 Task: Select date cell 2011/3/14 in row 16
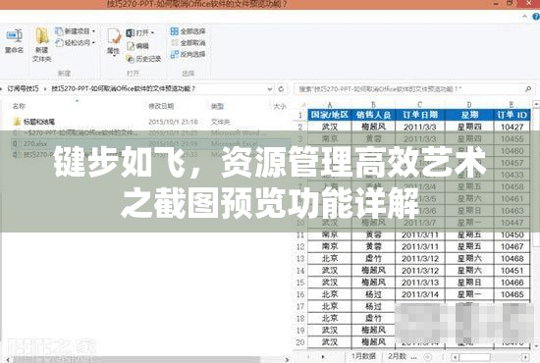pos(420,294)
